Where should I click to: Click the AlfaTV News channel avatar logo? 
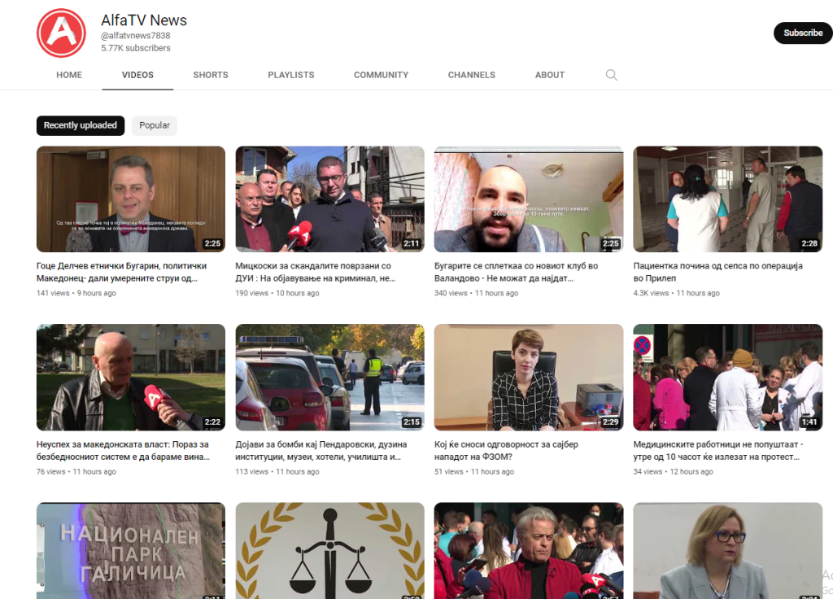tap(61, 33)
